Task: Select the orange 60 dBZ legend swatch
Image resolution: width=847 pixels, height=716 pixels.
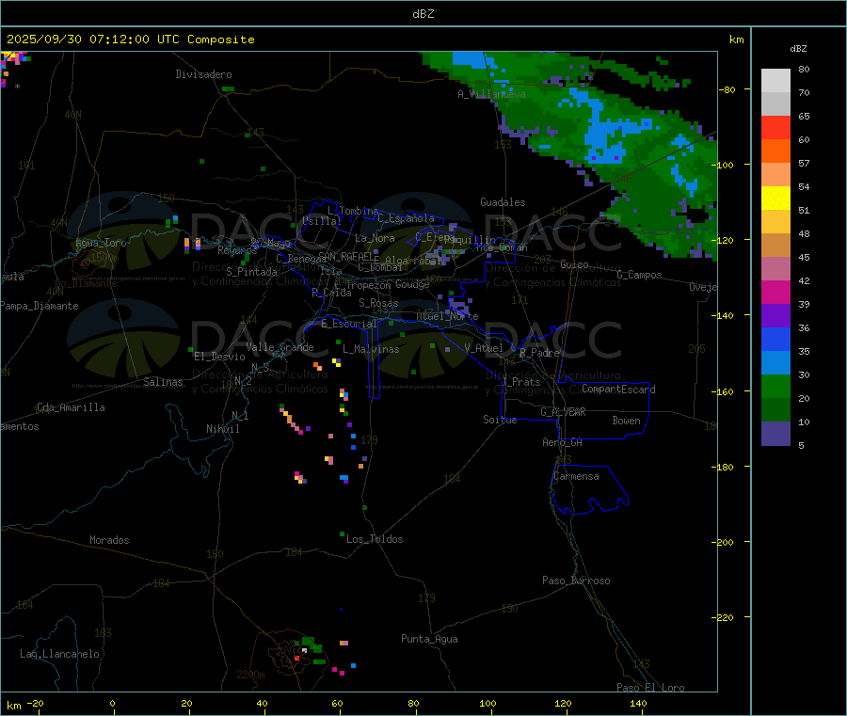Action: pyautogui.click(x=775, y=151)
